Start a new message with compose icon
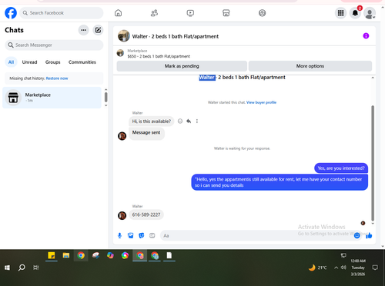 (x=98, y=30)
